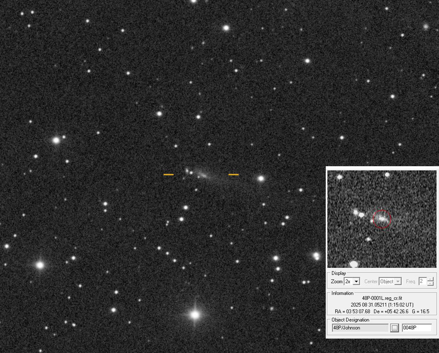
Task: Click the right orange marker line
Action: coord(234,175)
